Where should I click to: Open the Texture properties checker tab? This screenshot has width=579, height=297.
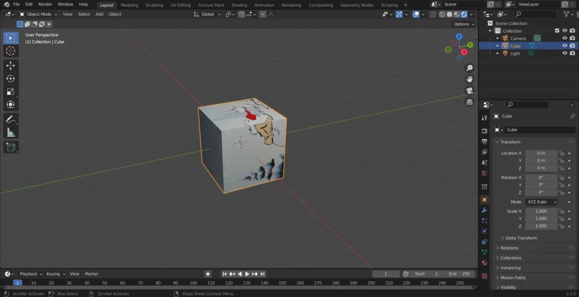click(485, 276)
